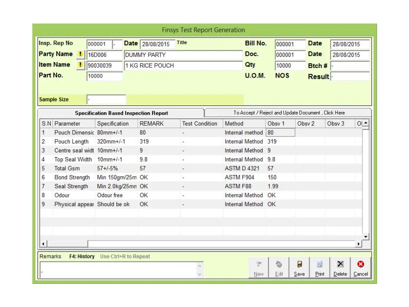Click the Bill No. input field
The width and height of the screenshot is (409, 307).
[x=290, y=44]
